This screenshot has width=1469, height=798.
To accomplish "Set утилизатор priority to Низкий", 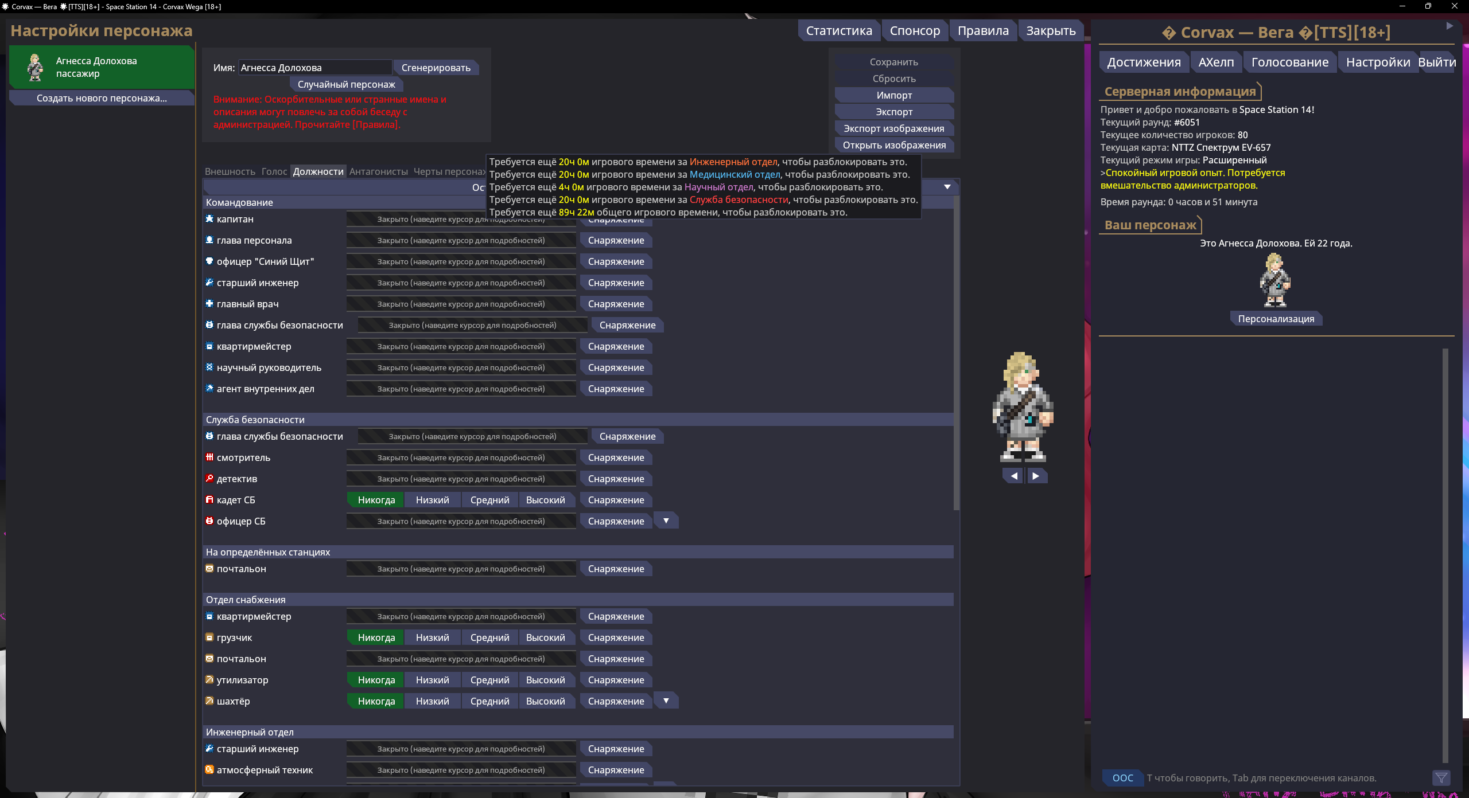I will point(432,680).
